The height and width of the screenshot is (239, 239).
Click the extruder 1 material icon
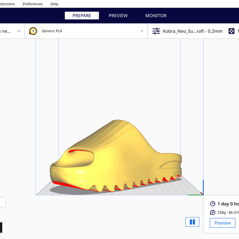point(33,31)
